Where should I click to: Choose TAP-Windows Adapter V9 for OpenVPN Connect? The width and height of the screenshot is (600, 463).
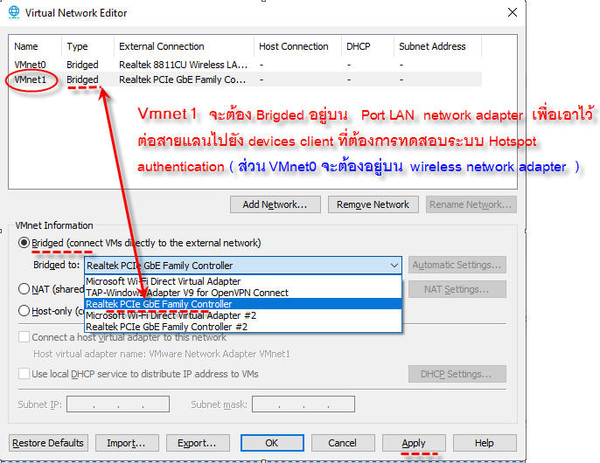coord(186,293)
